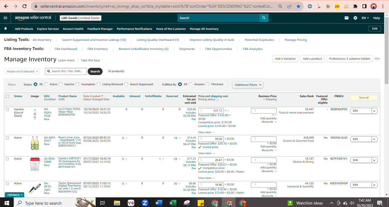The image size is (389, 207).
Task: Open Sticky Notes from the taskbar
Action: (200, 203)
